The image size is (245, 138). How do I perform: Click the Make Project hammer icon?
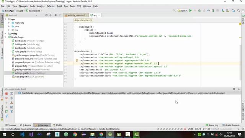[174, 11]
